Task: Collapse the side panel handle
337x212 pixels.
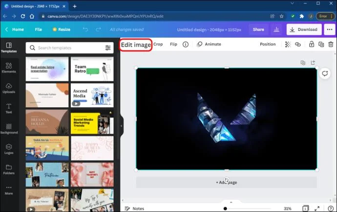Action: 122,126
